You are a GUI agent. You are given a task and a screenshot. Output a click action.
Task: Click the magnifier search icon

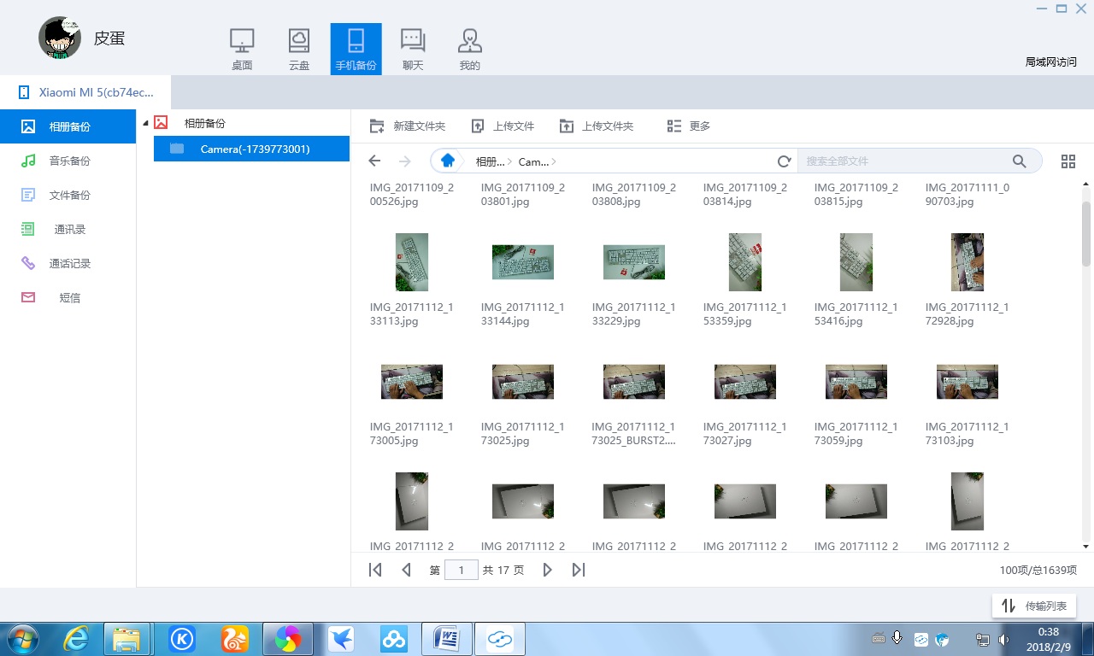point(1020,161)
